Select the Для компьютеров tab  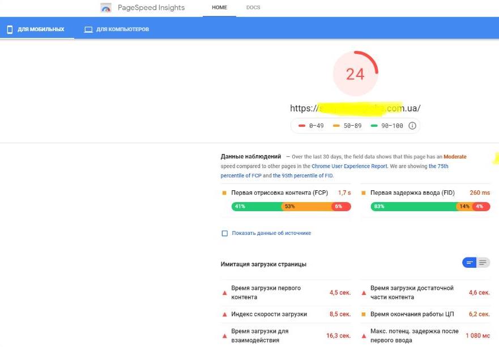(117, 29)
